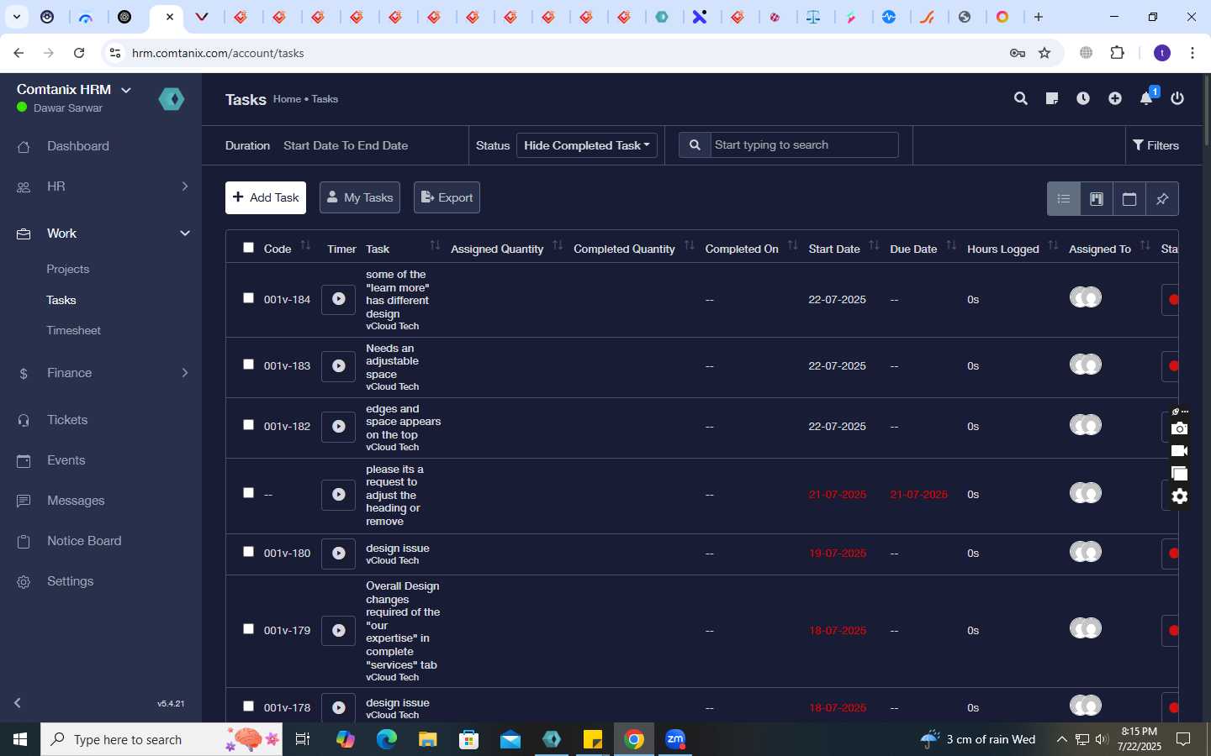Open Notice Board in sidebar
The height and width of the screenshot is (756, 1211).
click(x=84, y=541)
